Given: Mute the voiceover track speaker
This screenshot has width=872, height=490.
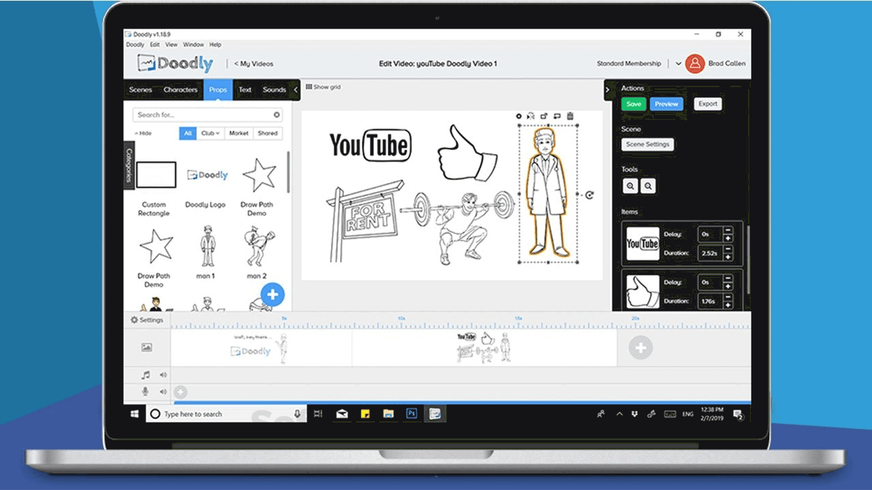Looking at the screenshot, I should (x=163, y=391).
